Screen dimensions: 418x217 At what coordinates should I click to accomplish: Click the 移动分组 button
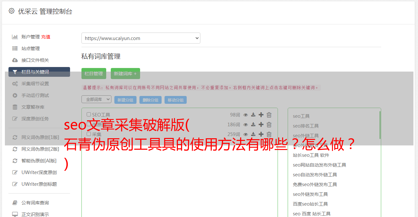pos(176,100)
